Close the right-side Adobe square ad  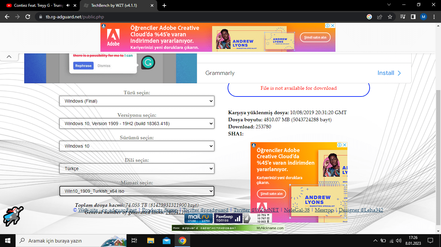344,145
